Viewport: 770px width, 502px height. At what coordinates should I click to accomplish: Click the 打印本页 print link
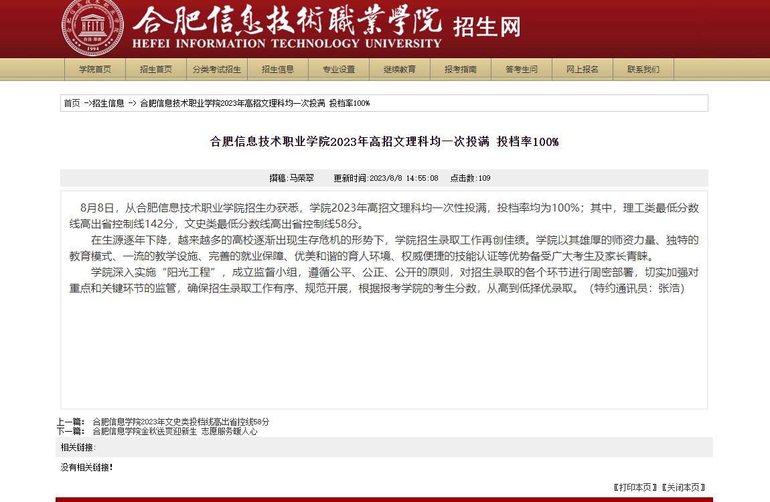tap(635, 487)
